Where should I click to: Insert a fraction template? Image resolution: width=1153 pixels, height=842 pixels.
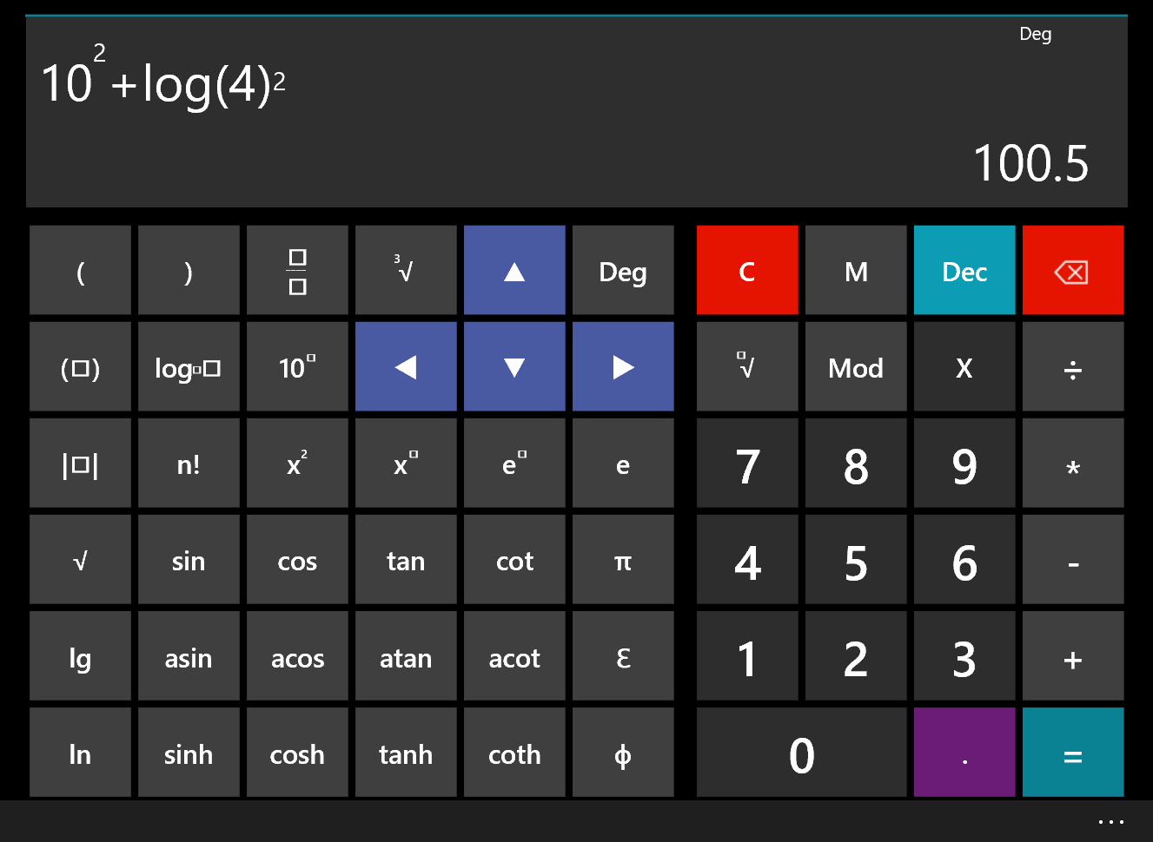297,271
